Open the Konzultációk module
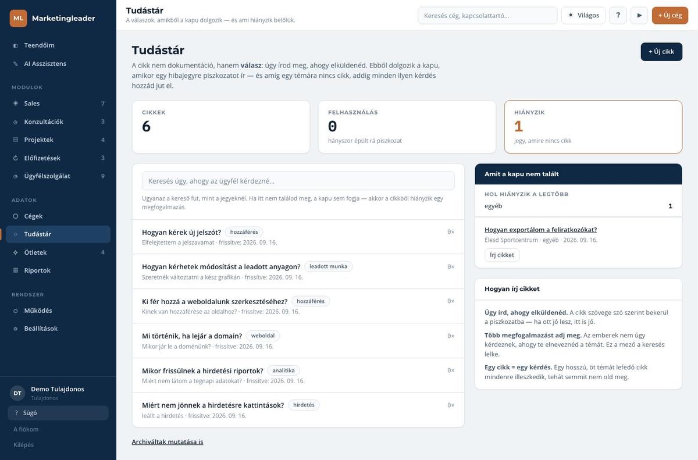 pyautogui.click(x=58, y=122)
